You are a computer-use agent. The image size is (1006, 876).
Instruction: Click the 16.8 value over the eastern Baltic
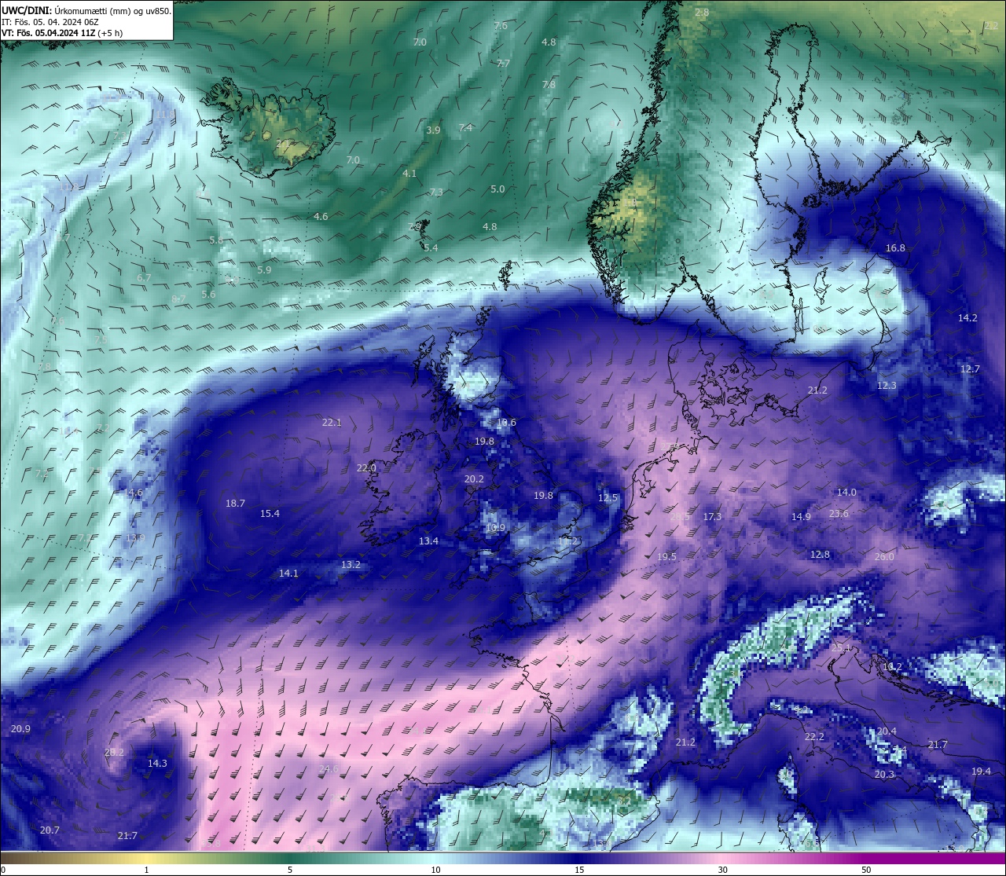click(895, 248)
